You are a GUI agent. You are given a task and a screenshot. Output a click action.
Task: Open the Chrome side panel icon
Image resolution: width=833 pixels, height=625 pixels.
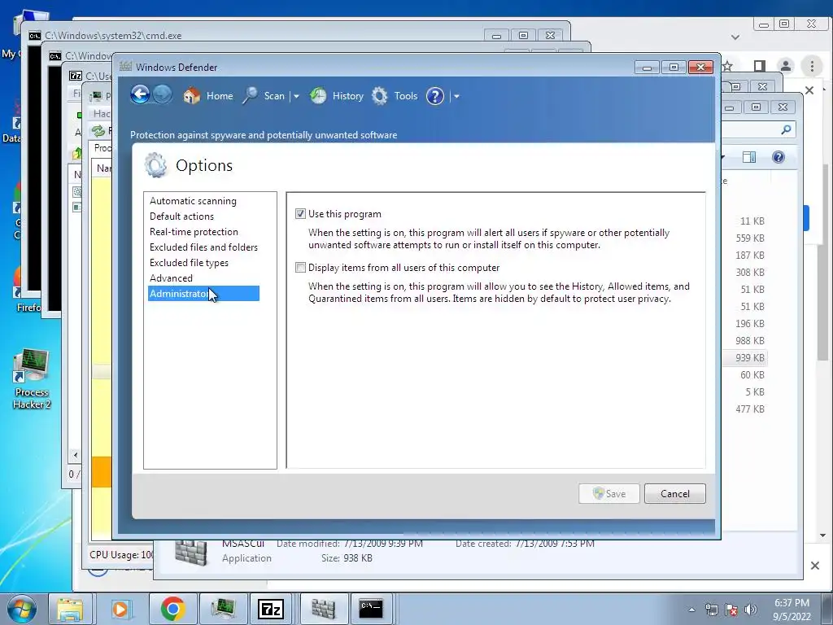coord(760,66)
